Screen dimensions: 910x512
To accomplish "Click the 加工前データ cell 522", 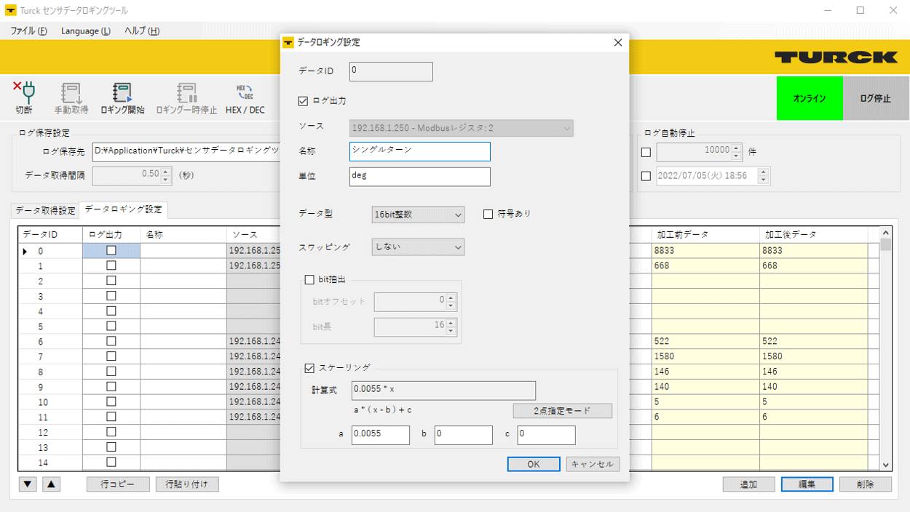I will click(705, 341).
